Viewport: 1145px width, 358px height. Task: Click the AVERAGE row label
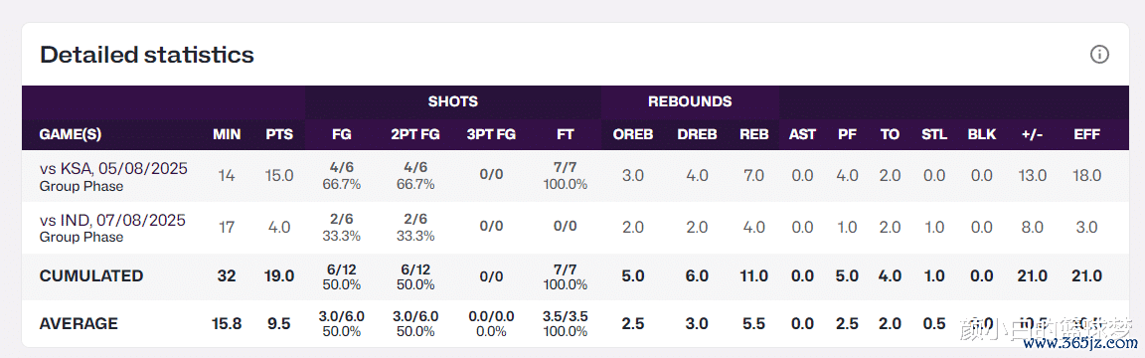pos(79,323)
